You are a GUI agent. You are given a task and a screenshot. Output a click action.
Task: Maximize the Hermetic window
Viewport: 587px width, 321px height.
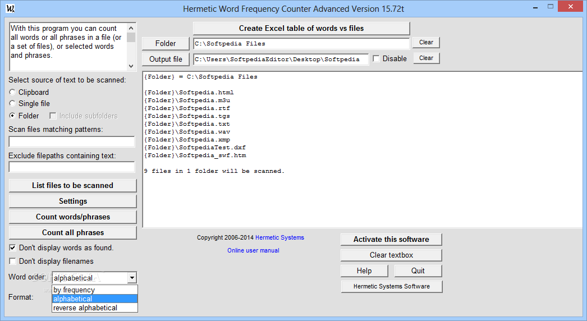pyautogui.click(x=551, y=6)
